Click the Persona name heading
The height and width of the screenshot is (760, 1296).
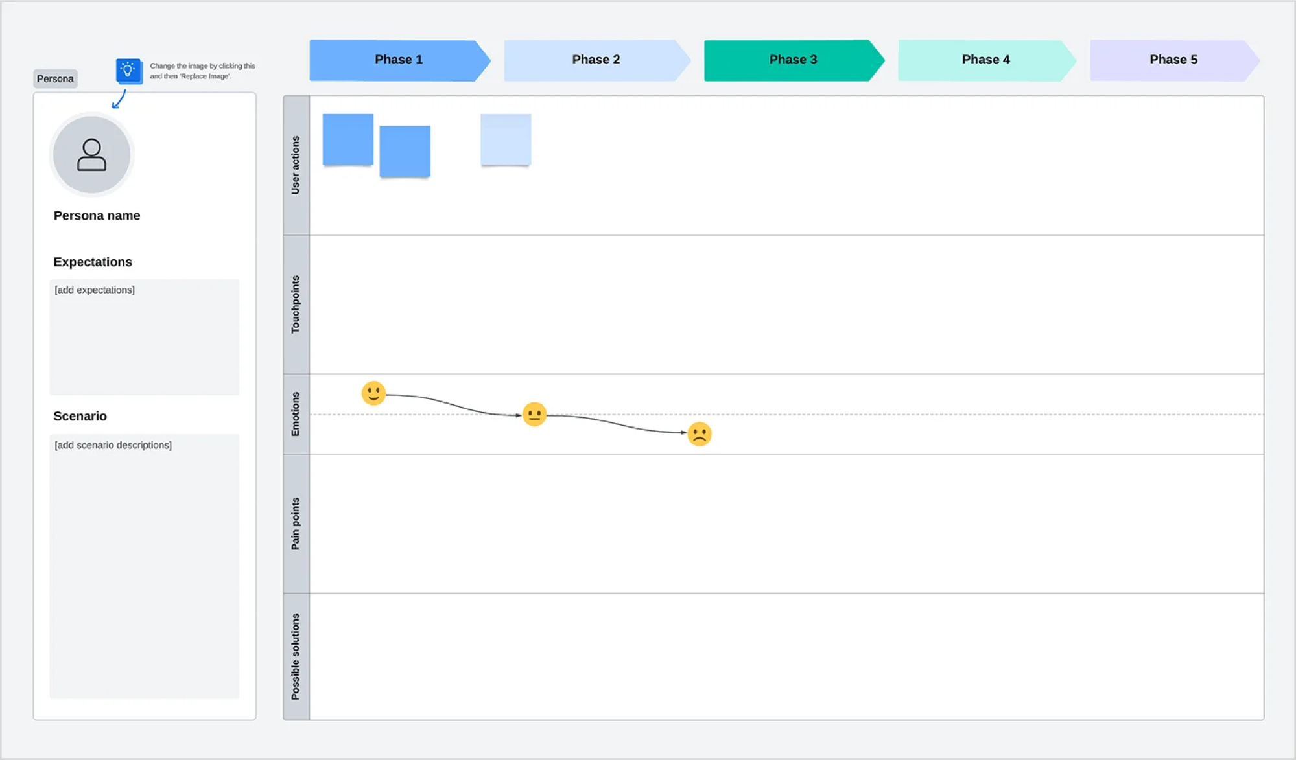tap(96, 215)
